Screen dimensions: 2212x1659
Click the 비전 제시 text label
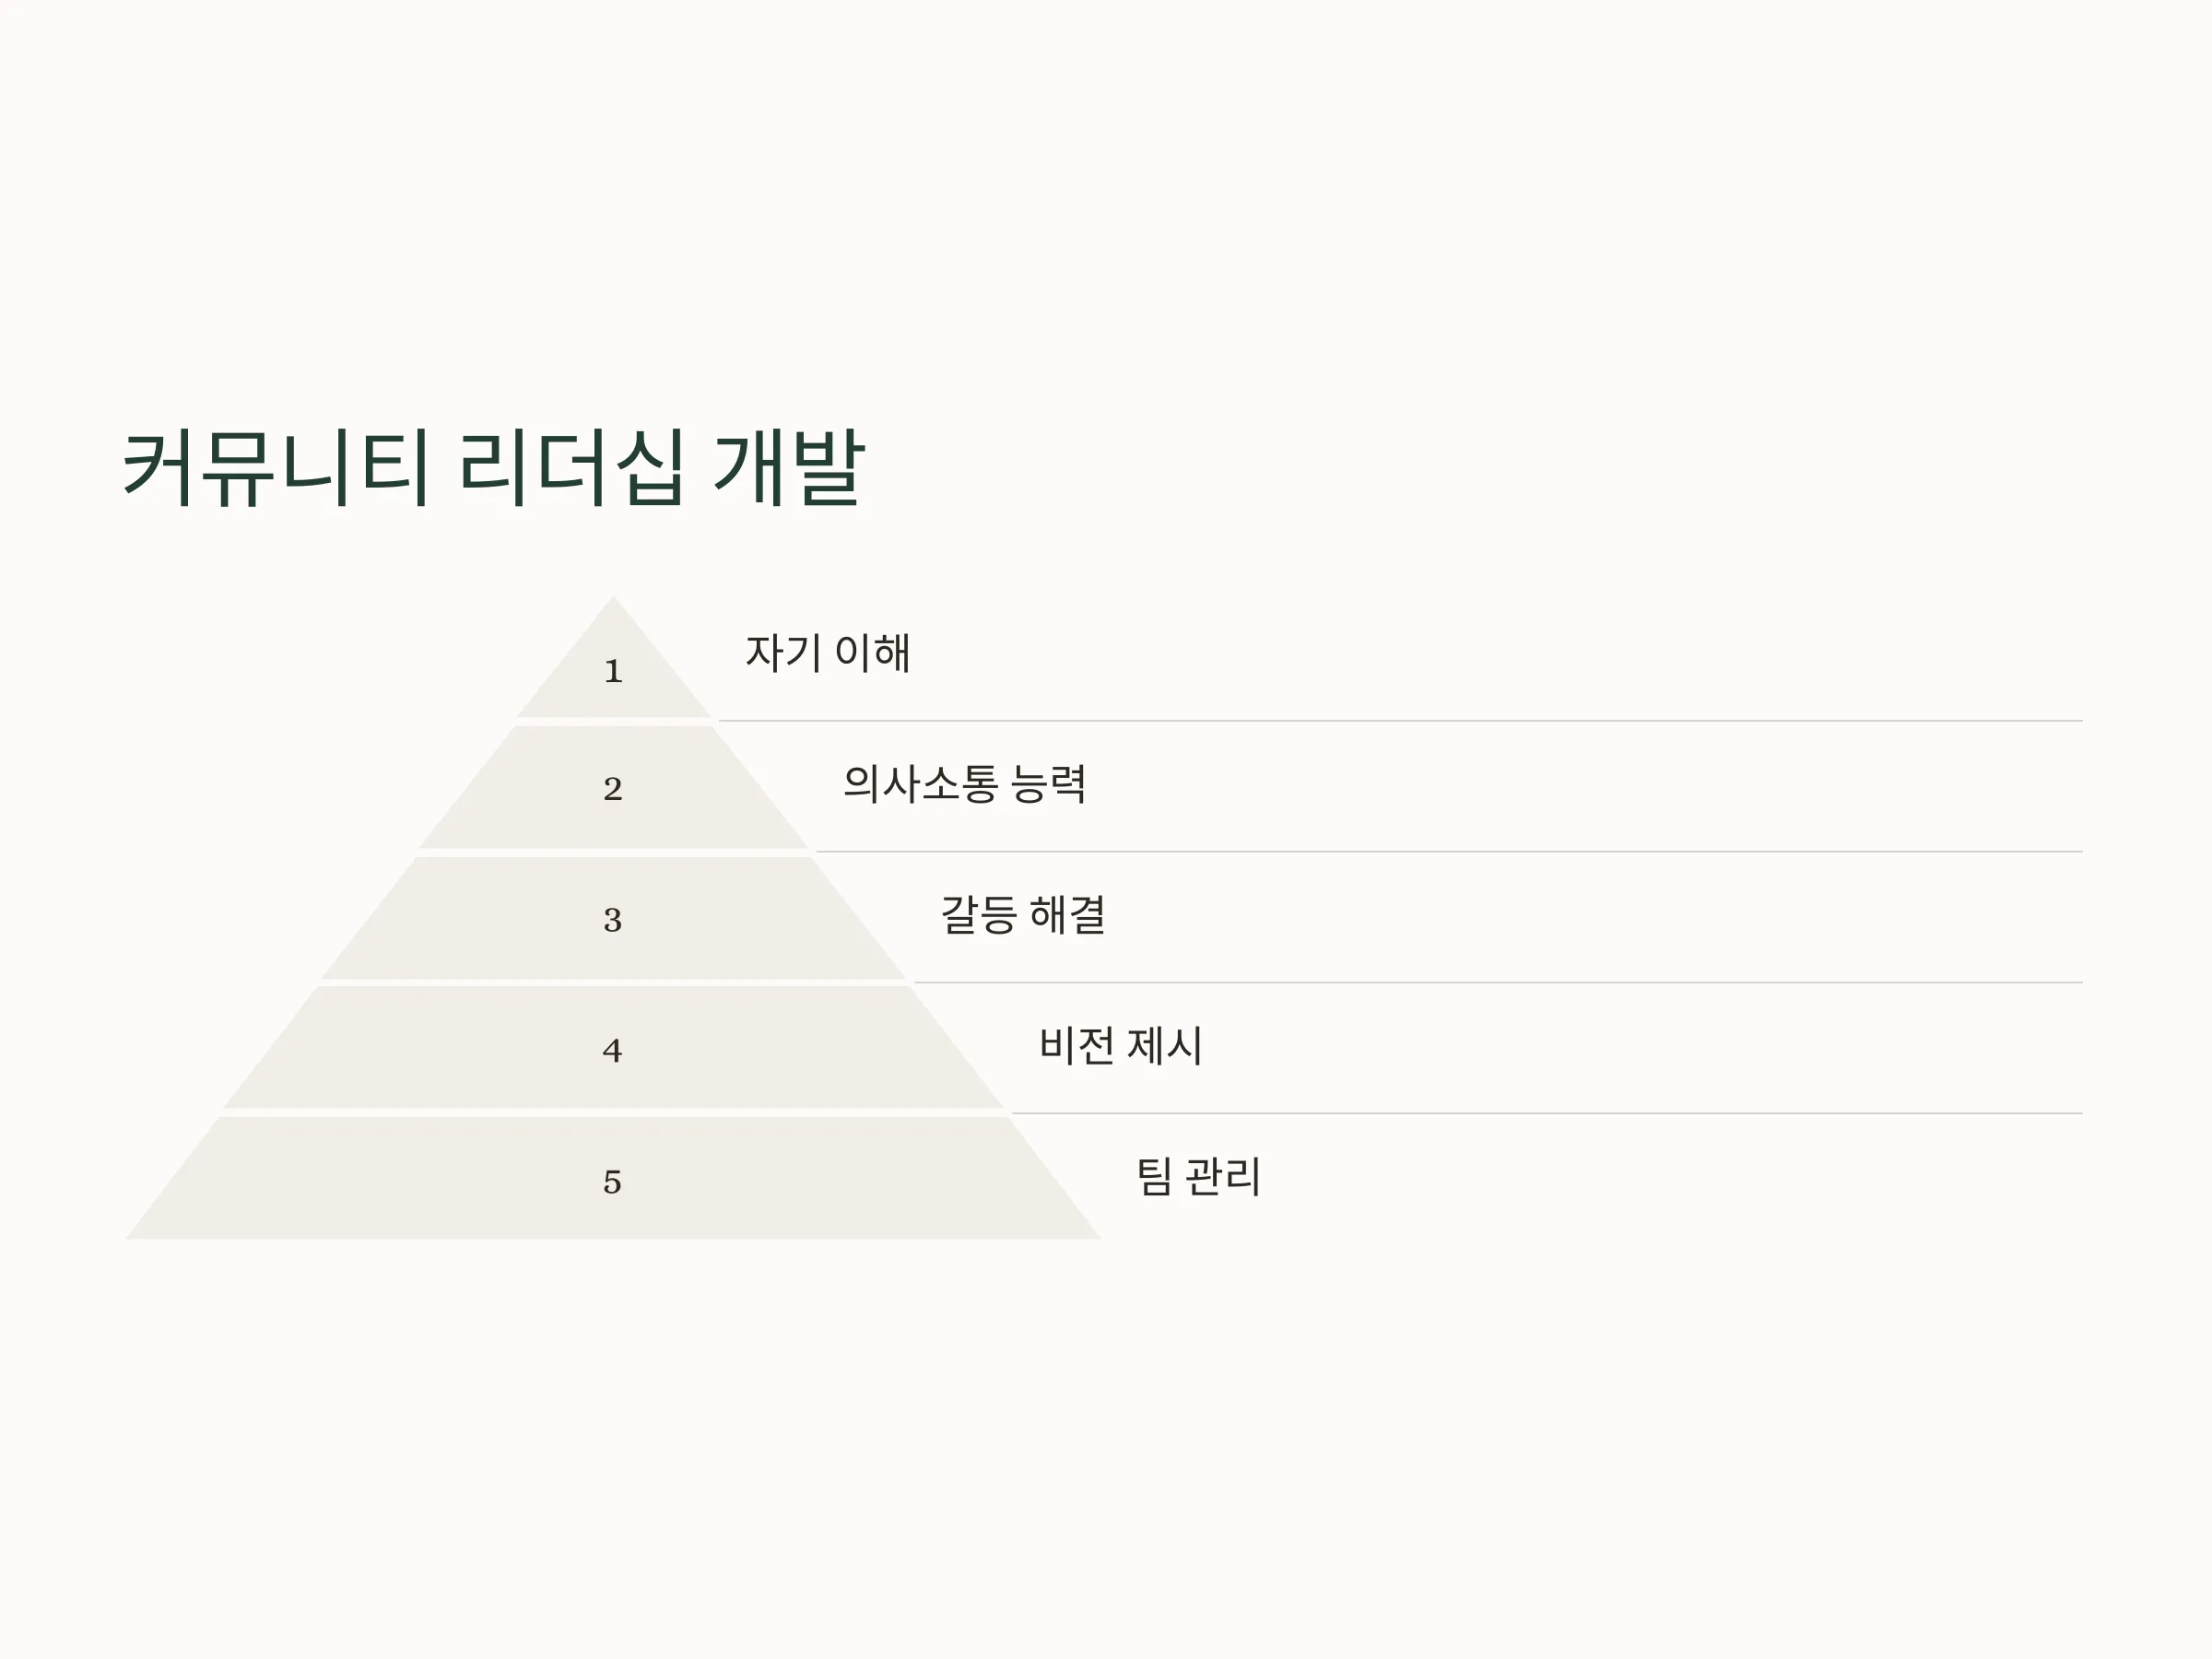(1120, 1046)
